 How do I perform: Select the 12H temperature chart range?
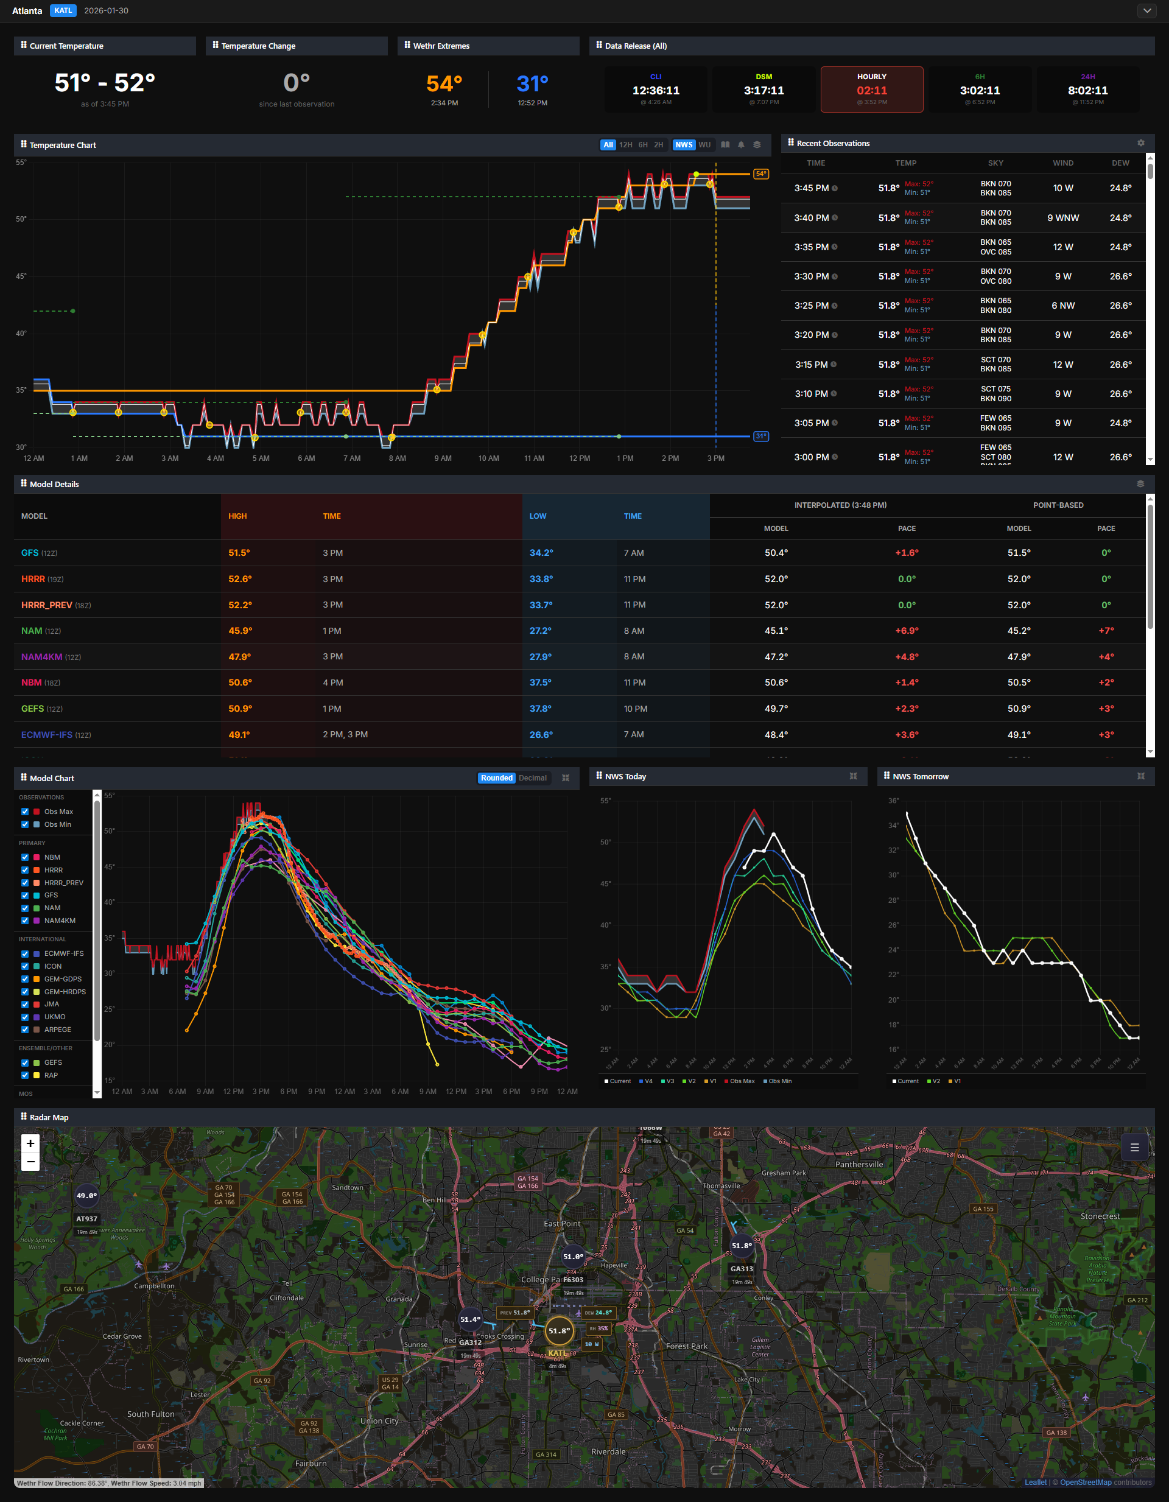click(x=625, y=145)
